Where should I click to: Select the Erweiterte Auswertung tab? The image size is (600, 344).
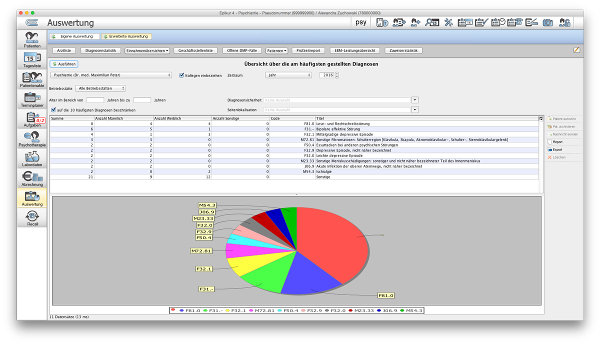click(x=126, y=36)
